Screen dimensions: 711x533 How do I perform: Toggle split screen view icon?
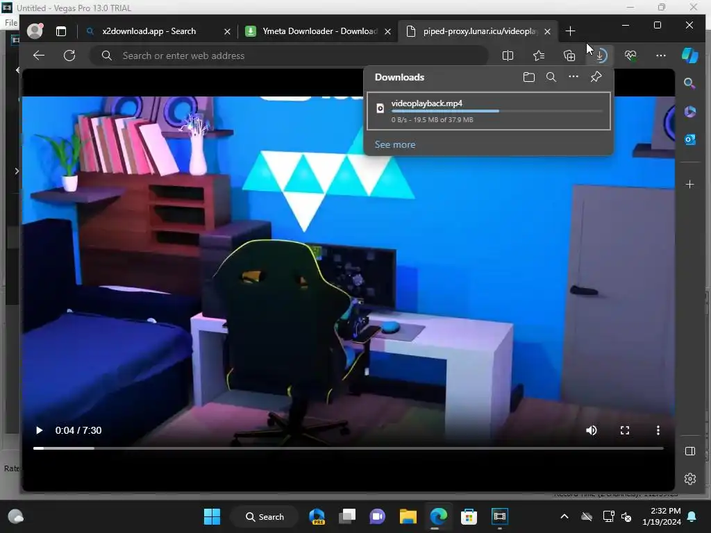[x=508, y=56]
